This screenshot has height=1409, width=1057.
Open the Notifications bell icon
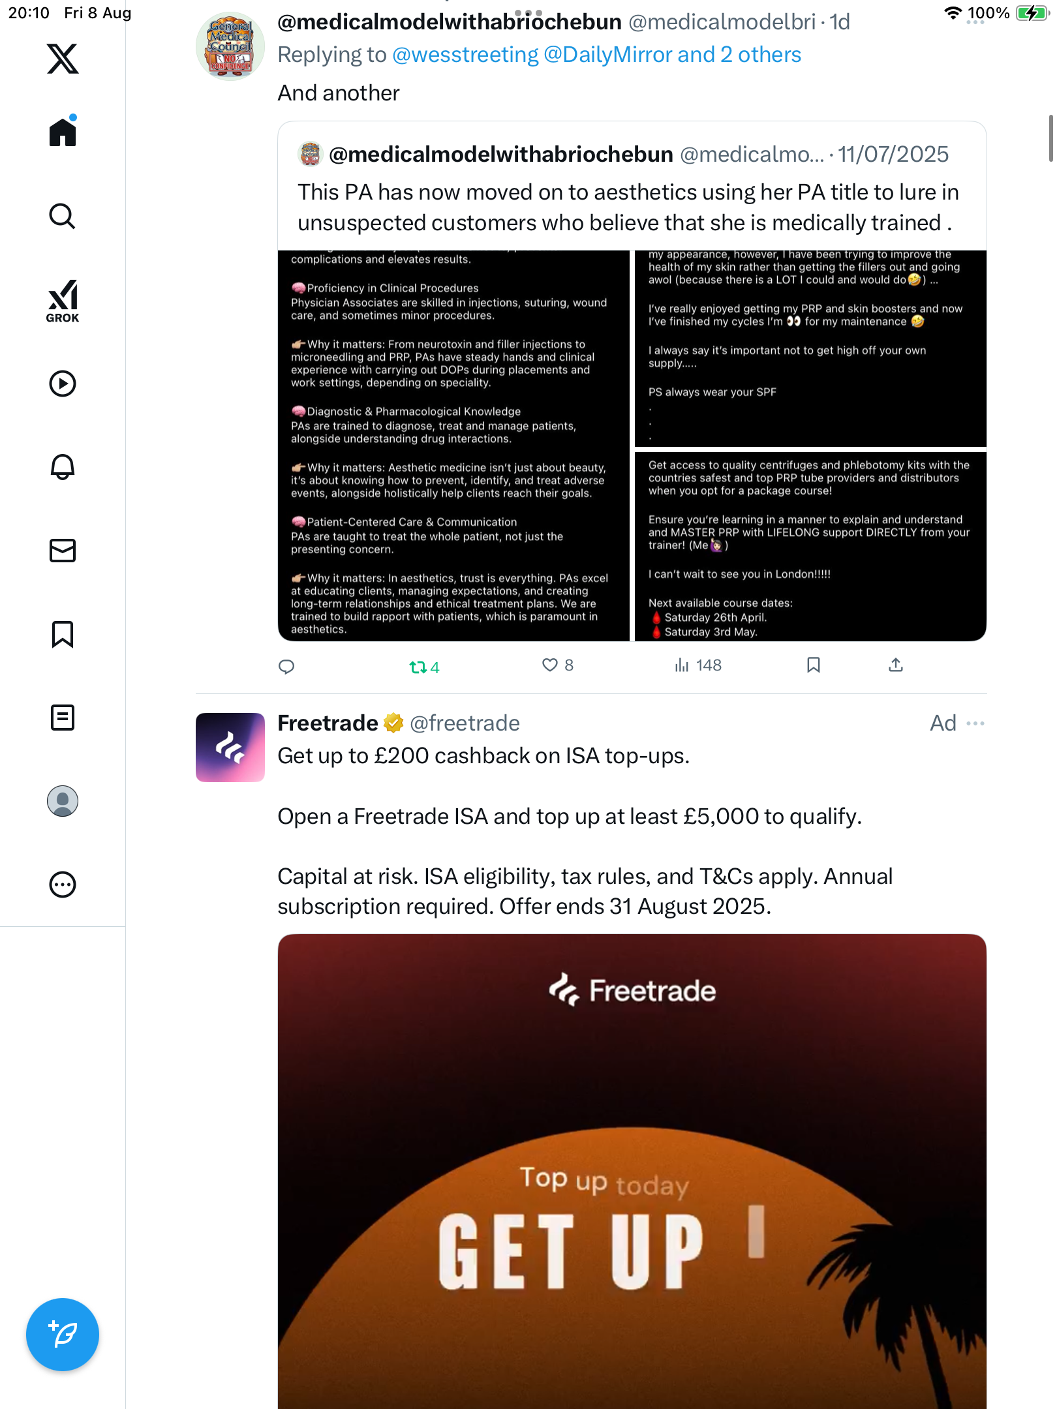pos(63,467)
